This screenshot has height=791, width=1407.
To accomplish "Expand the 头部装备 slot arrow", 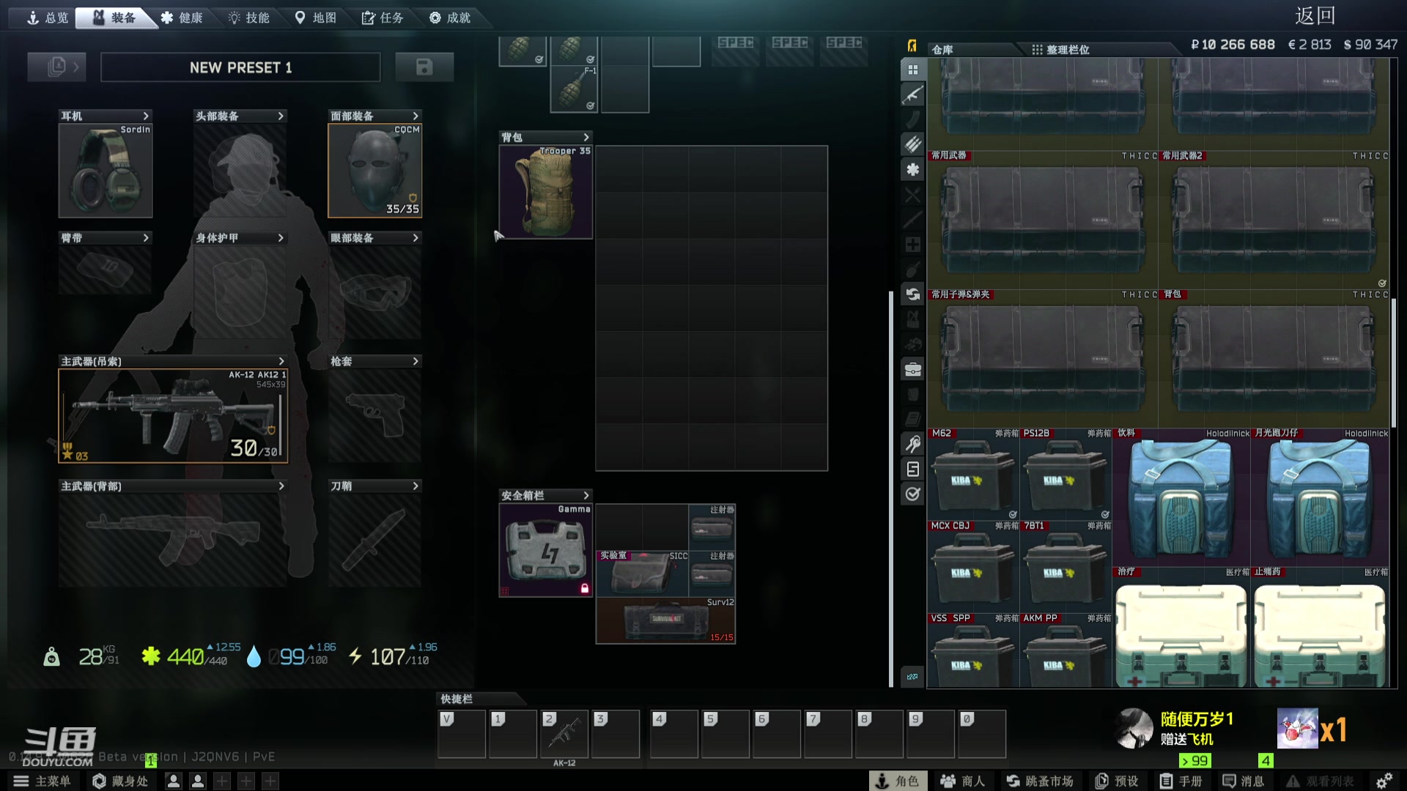I will pyautogui.click(x=281, y=116).
